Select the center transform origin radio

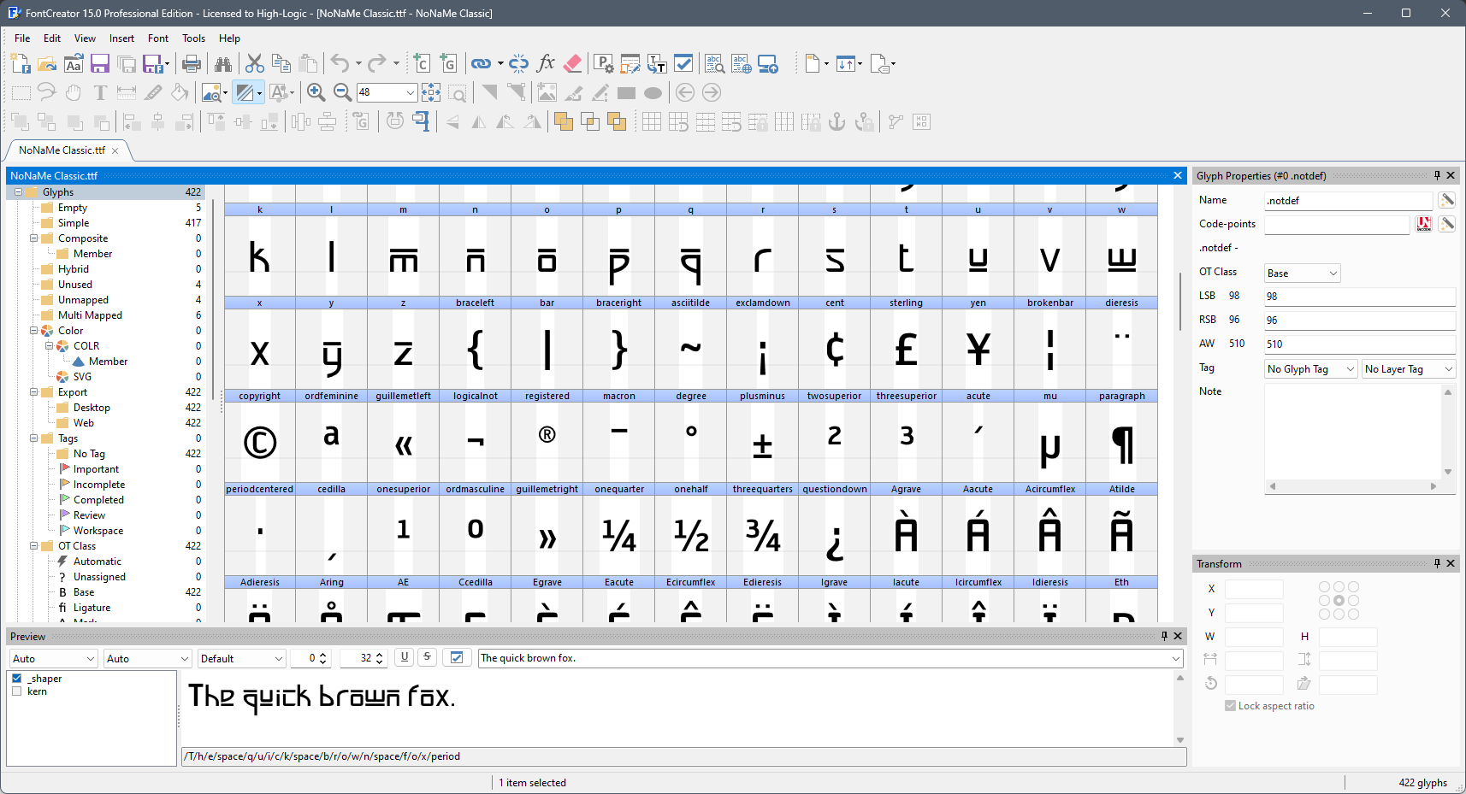click(1339, 601)
